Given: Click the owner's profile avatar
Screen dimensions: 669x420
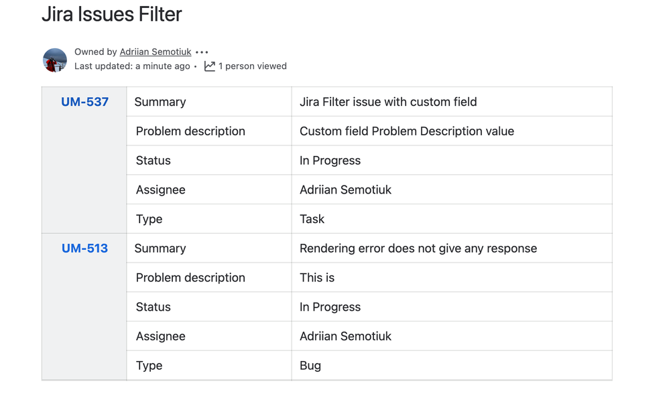Looking at the screenshot, I should click(x=54, y=60).
